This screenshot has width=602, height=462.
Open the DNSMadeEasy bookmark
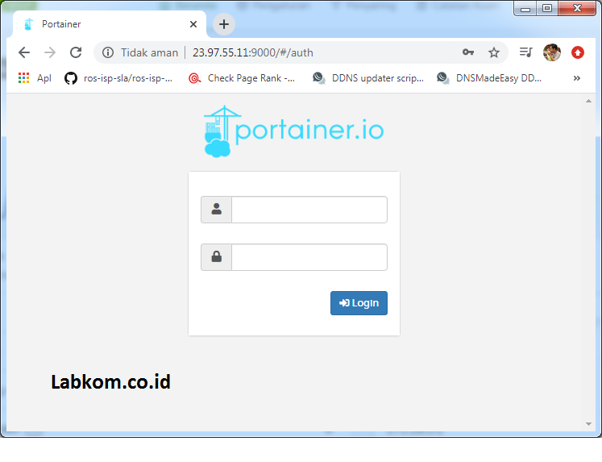[490, 78]
